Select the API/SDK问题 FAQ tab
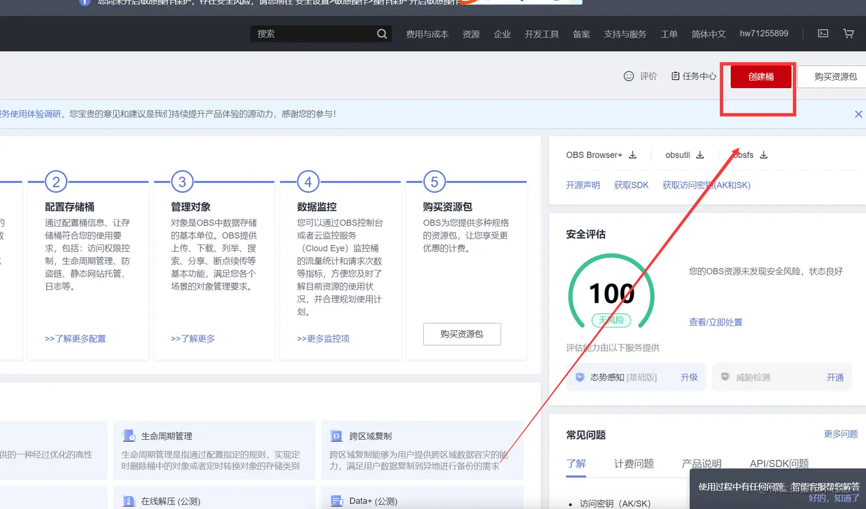This screenshot has height=509, width=866. (780, 463)
